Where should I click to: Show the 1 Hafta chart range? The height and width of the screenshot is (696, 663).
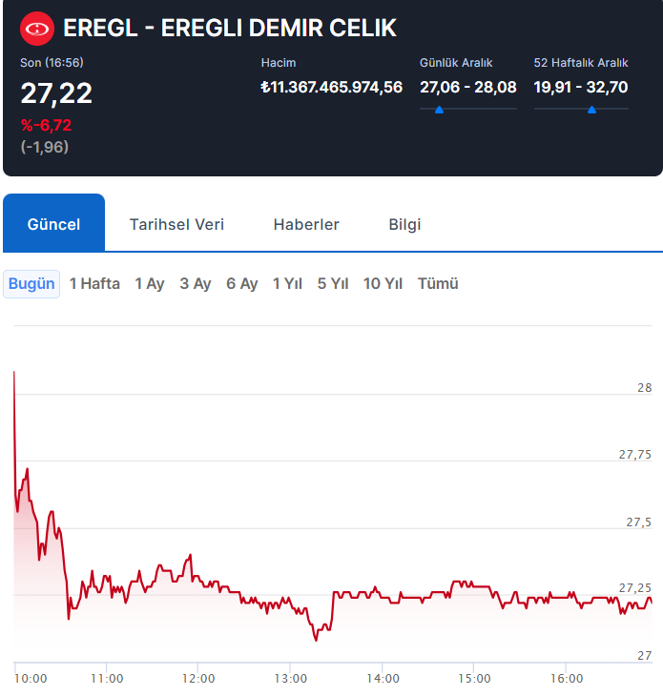tap(94, 284)
